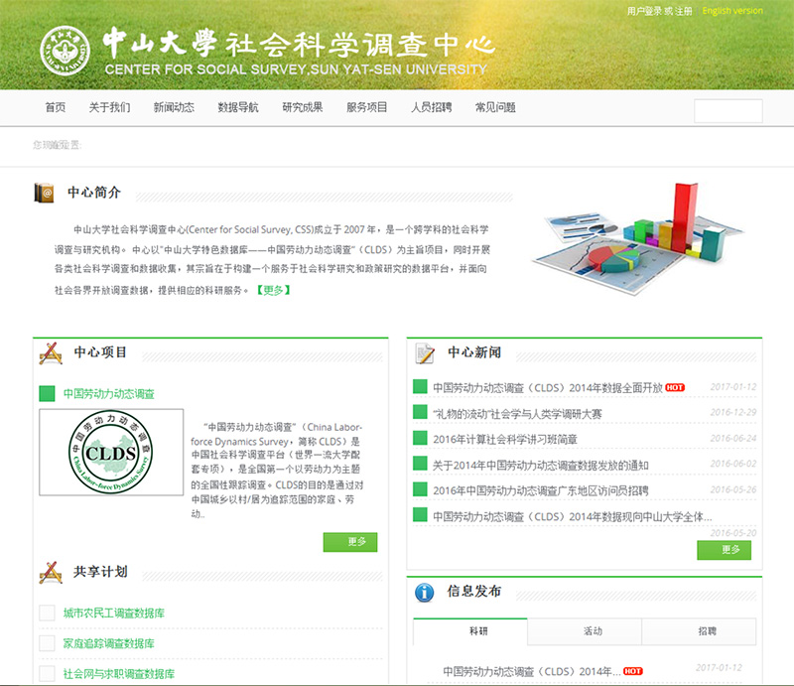Switch to English version
The image size is (794, 686).
[732, 11]
